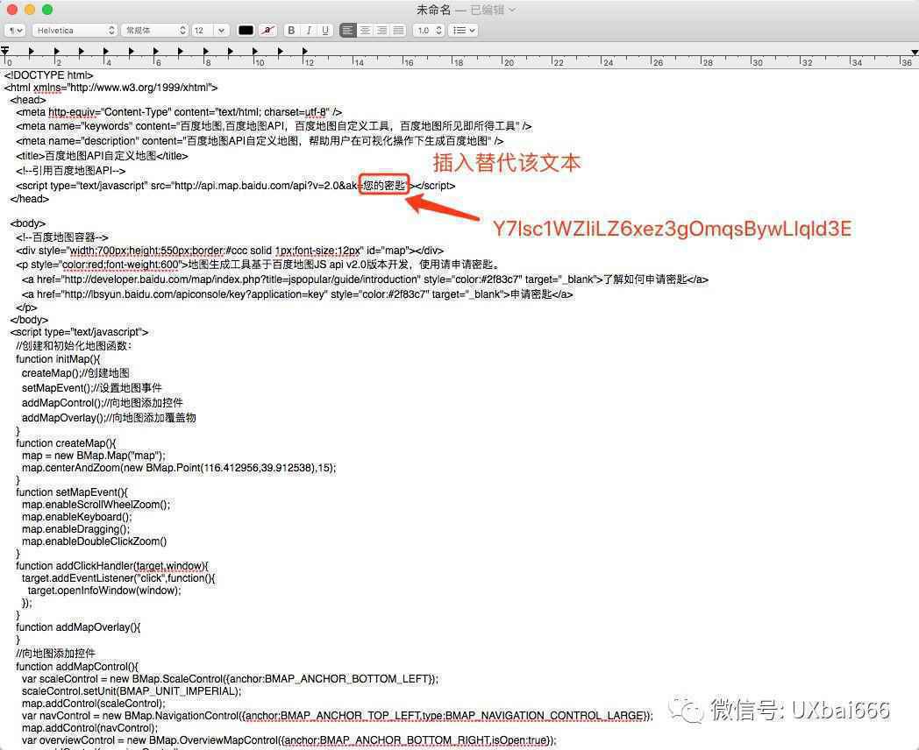Open the Helvetica font family dropdown
The image size is (919, 750).
tap(75, 30)
